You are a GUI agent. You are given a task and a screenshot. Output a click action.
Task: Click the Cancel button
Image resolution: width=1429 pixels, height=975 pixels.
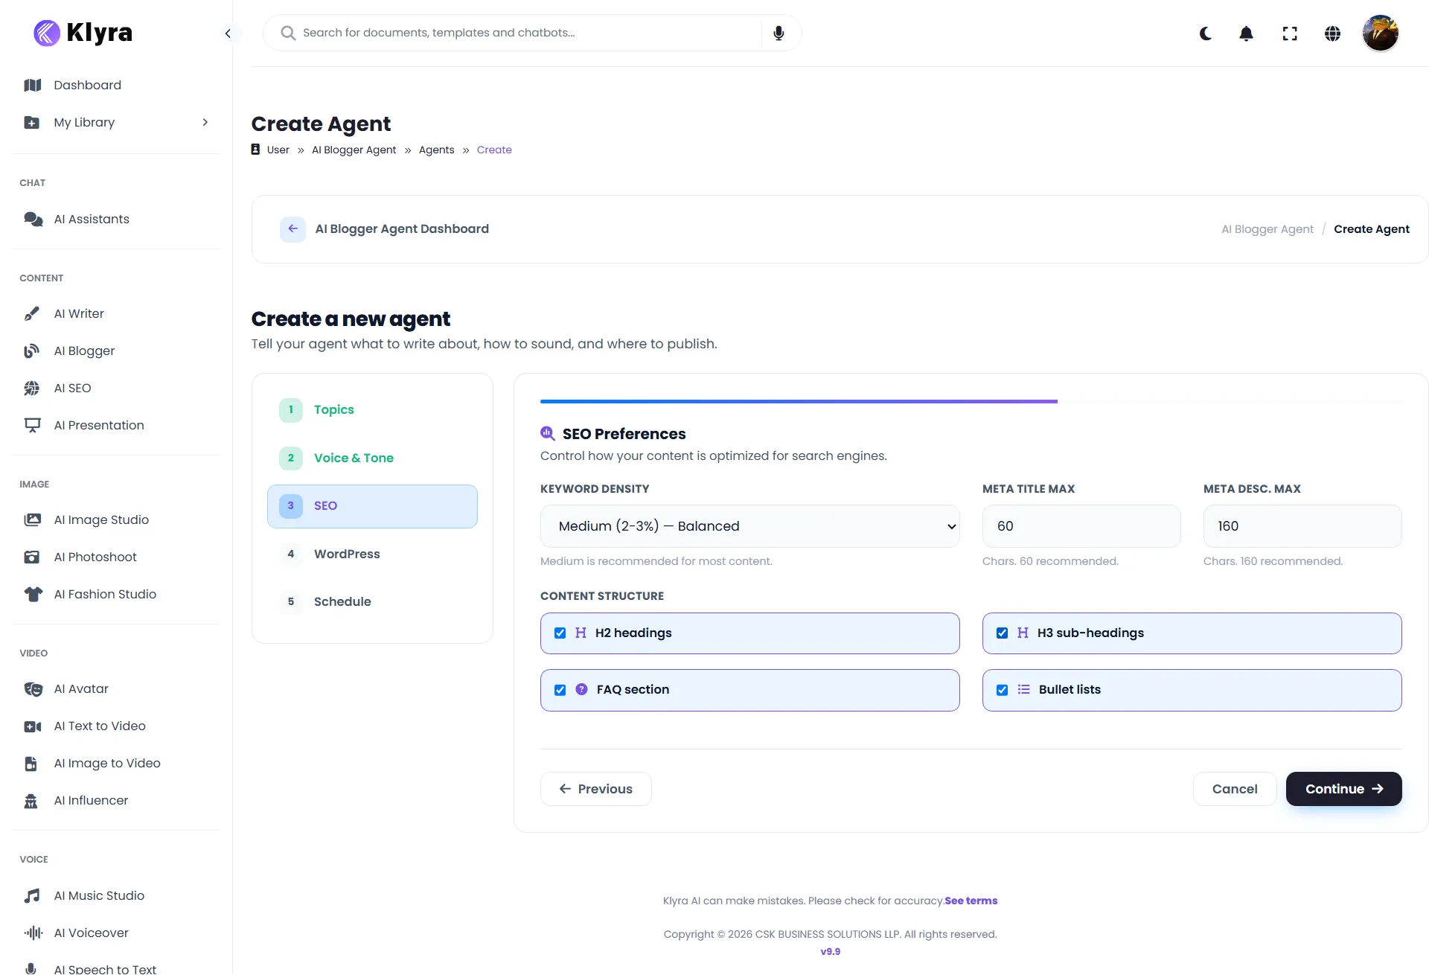pyautogui.click(x=1235, y=789)
